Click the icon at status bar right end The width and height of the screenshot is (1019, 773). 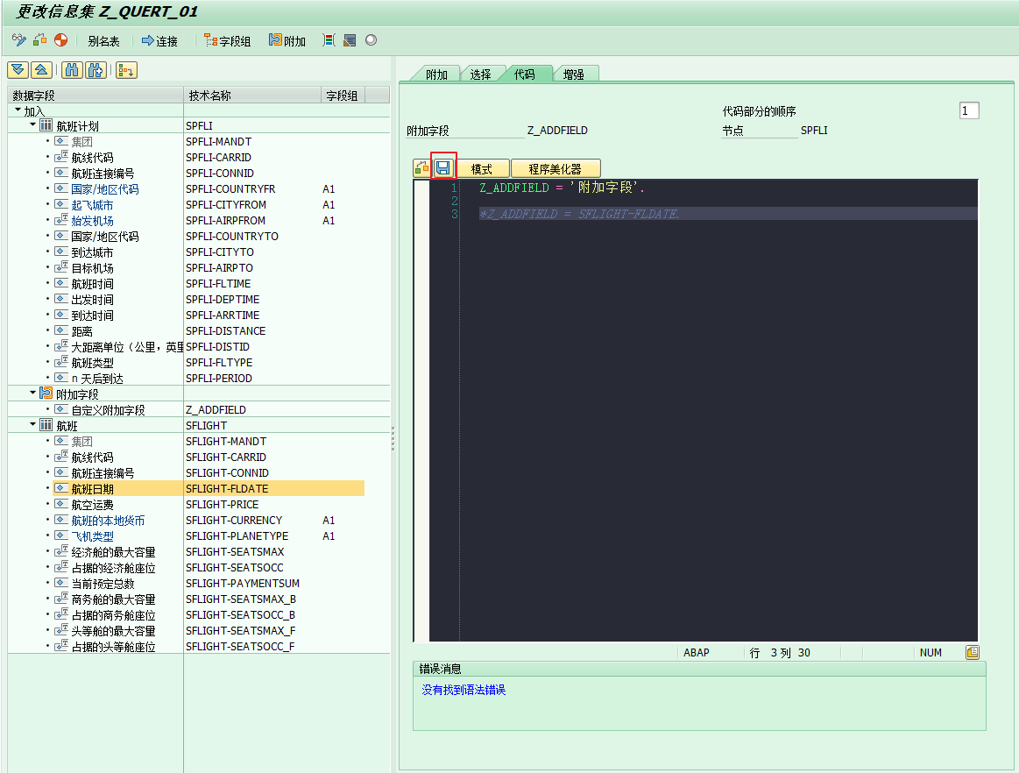[x=972, y=652]
